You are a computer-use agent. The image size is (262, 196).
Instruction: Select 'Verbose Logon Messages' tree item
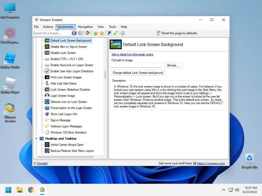[66, 126]
